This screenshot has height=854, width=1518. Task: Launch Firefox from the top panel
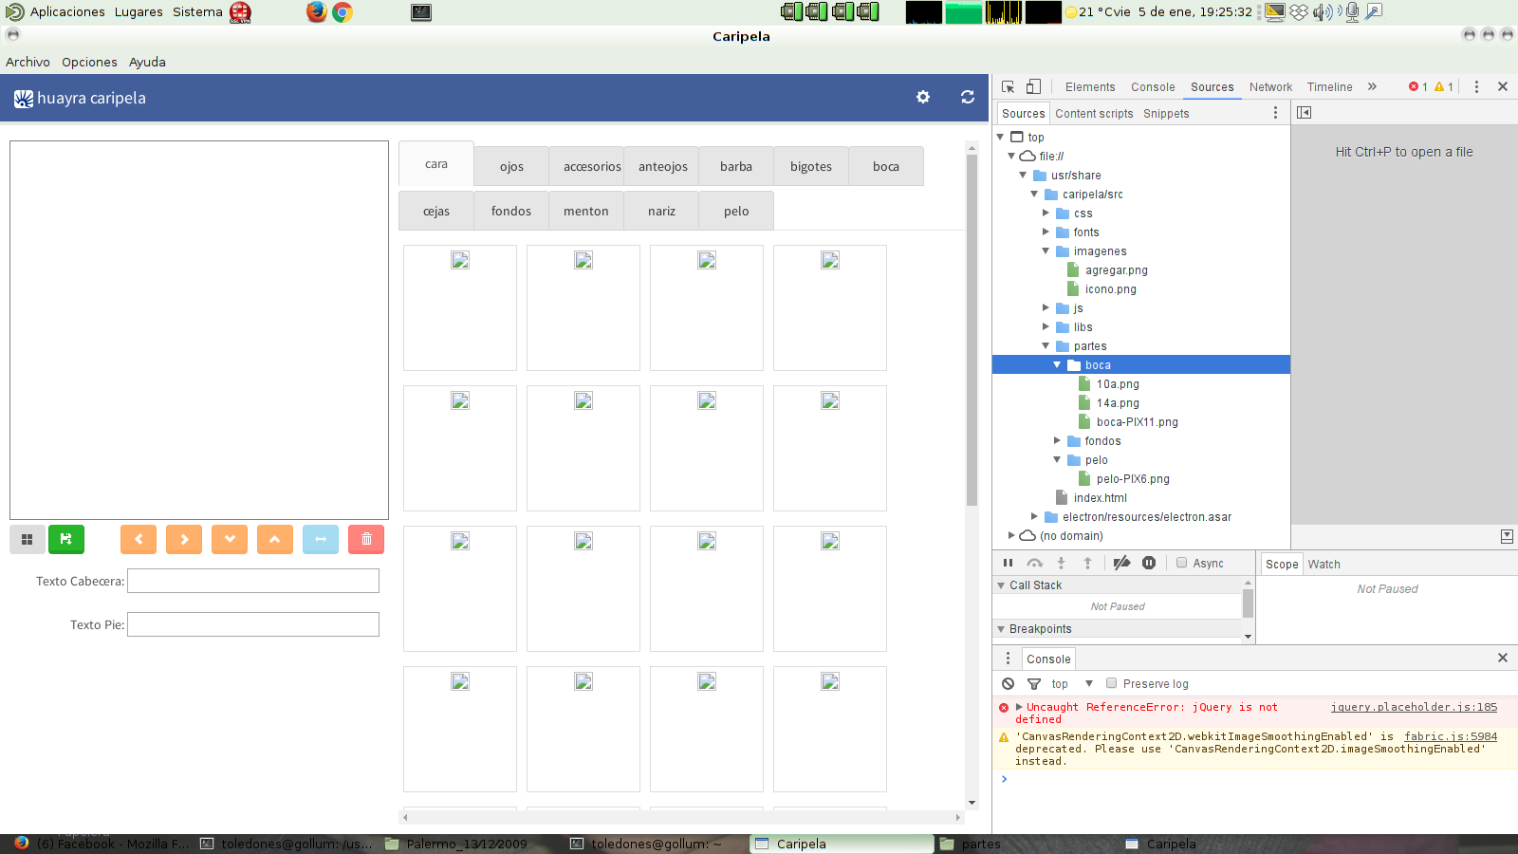click(316, 11)
